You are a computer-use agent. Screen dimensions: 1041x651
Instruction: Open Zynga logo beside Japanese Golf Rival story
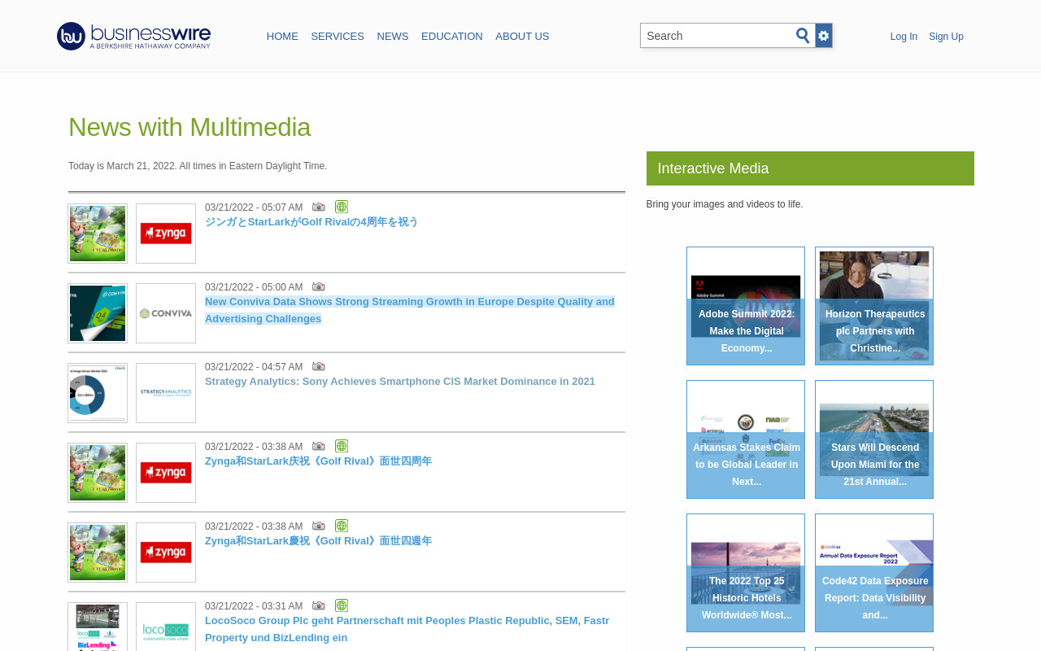[166, 234]
